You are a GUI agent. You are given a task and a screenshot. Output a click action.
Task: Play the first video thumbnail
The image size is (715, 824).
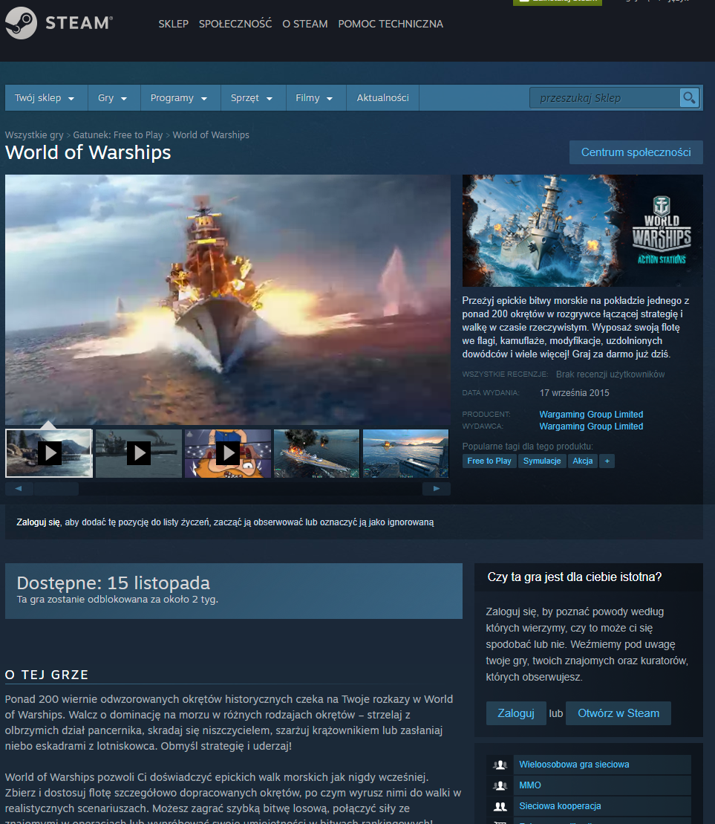click(x=49, y=452)
